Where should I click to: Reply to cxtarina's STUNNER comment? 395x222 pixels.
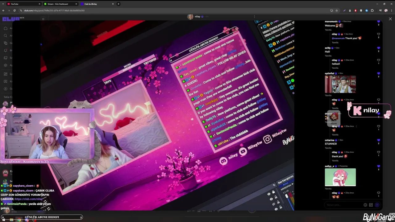point(328,148)
